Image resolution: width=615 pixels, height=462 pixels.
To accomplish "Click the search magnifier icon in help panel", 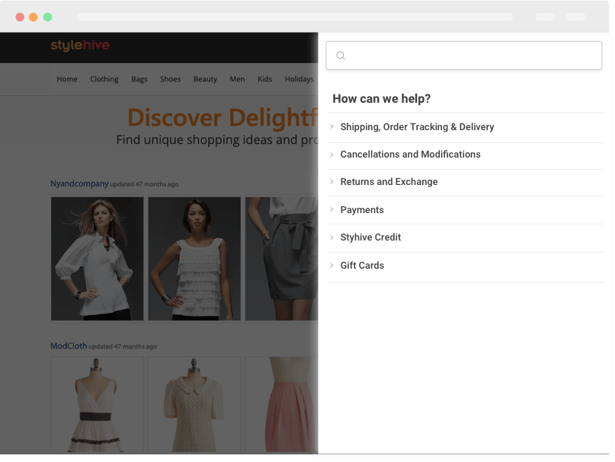I will (x=341, y=56).
